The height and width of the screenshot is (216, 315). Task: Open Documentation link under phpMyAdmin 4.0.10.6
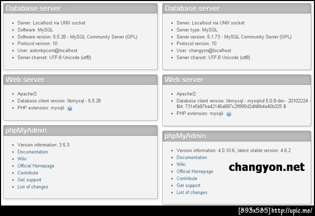[x=192, y=157]
